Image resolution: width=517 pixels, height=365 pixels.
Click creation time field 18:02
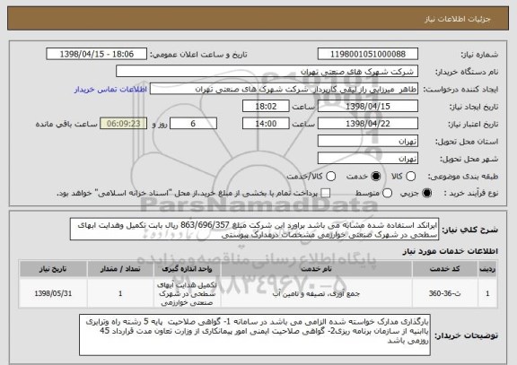click(266, 107)
